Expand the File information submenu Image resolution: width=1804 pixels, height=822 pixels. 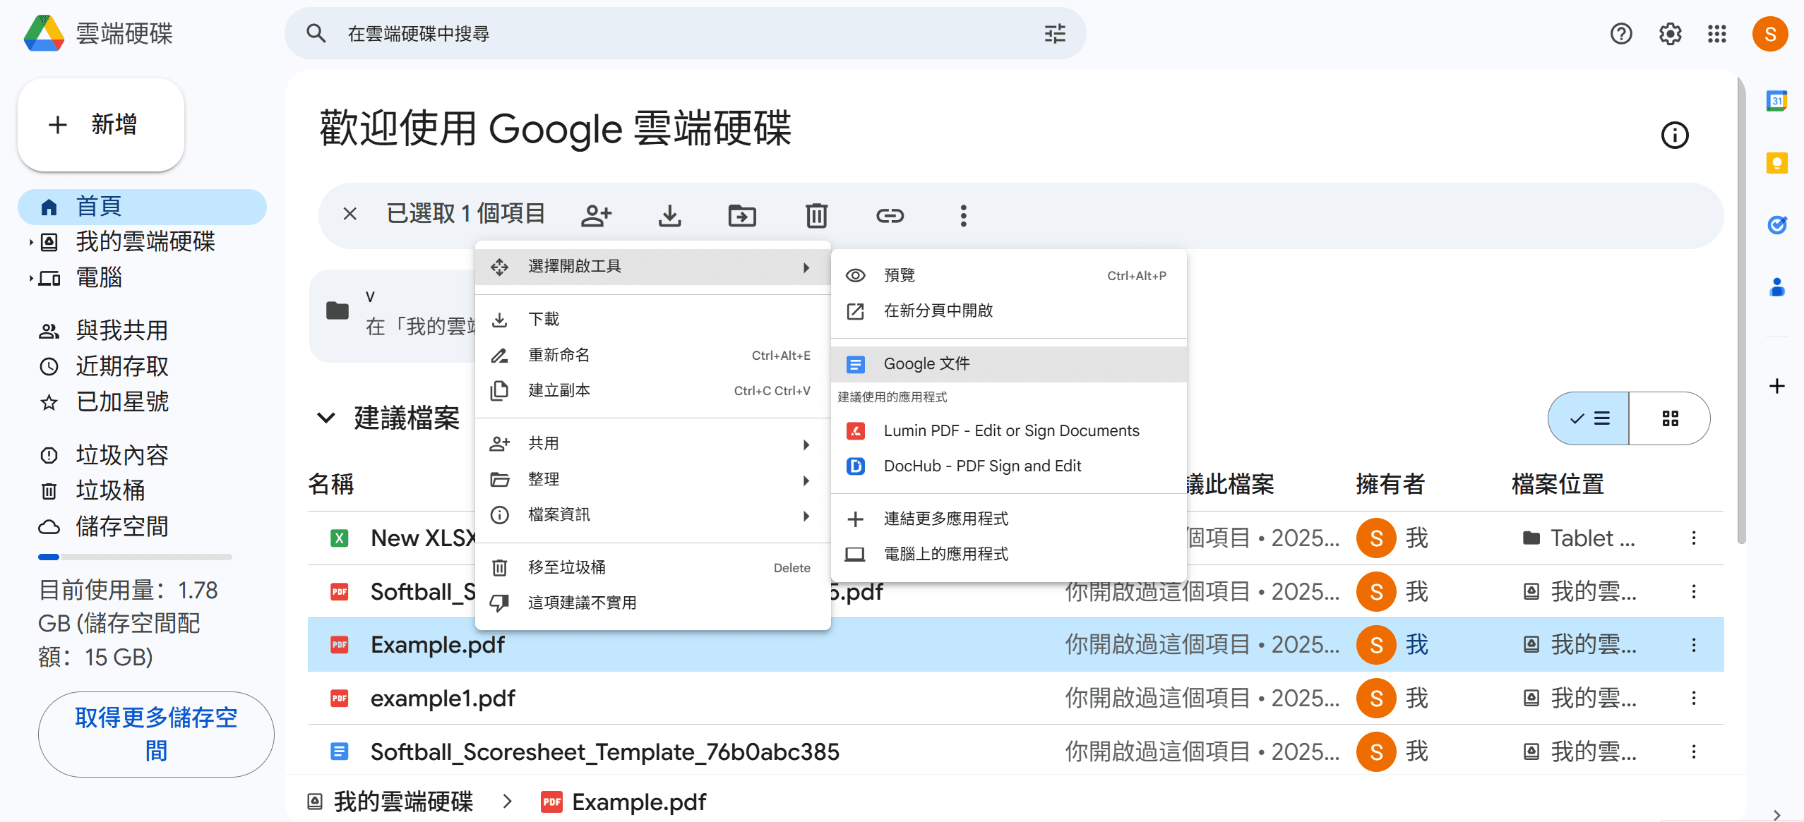click(652, 515)
